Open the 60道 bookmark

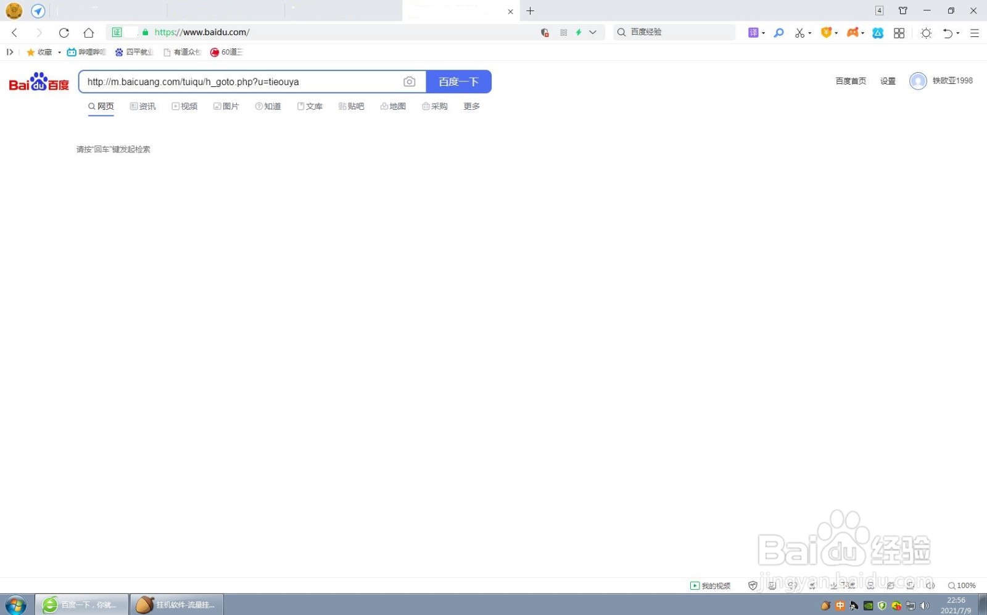[226, 52]
